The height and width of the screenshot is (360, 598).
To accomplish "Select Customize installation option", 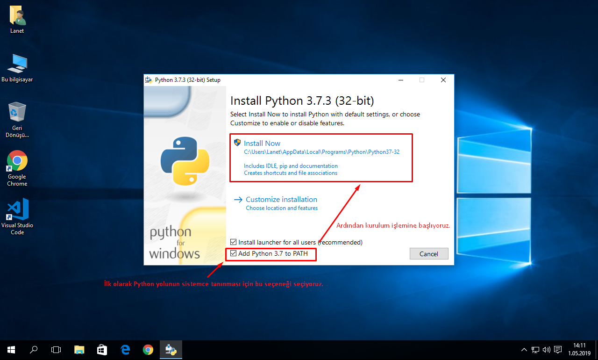I will click(282, 199).
